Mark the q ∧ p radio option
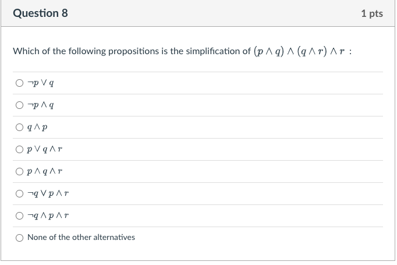397x265 pixels. pyautogui.click(x=20, y=128)
